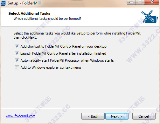The height and width of the screenshot is (124, 160).
Task: Click the FolderMill setup icon in title bar
Action: 3,3
